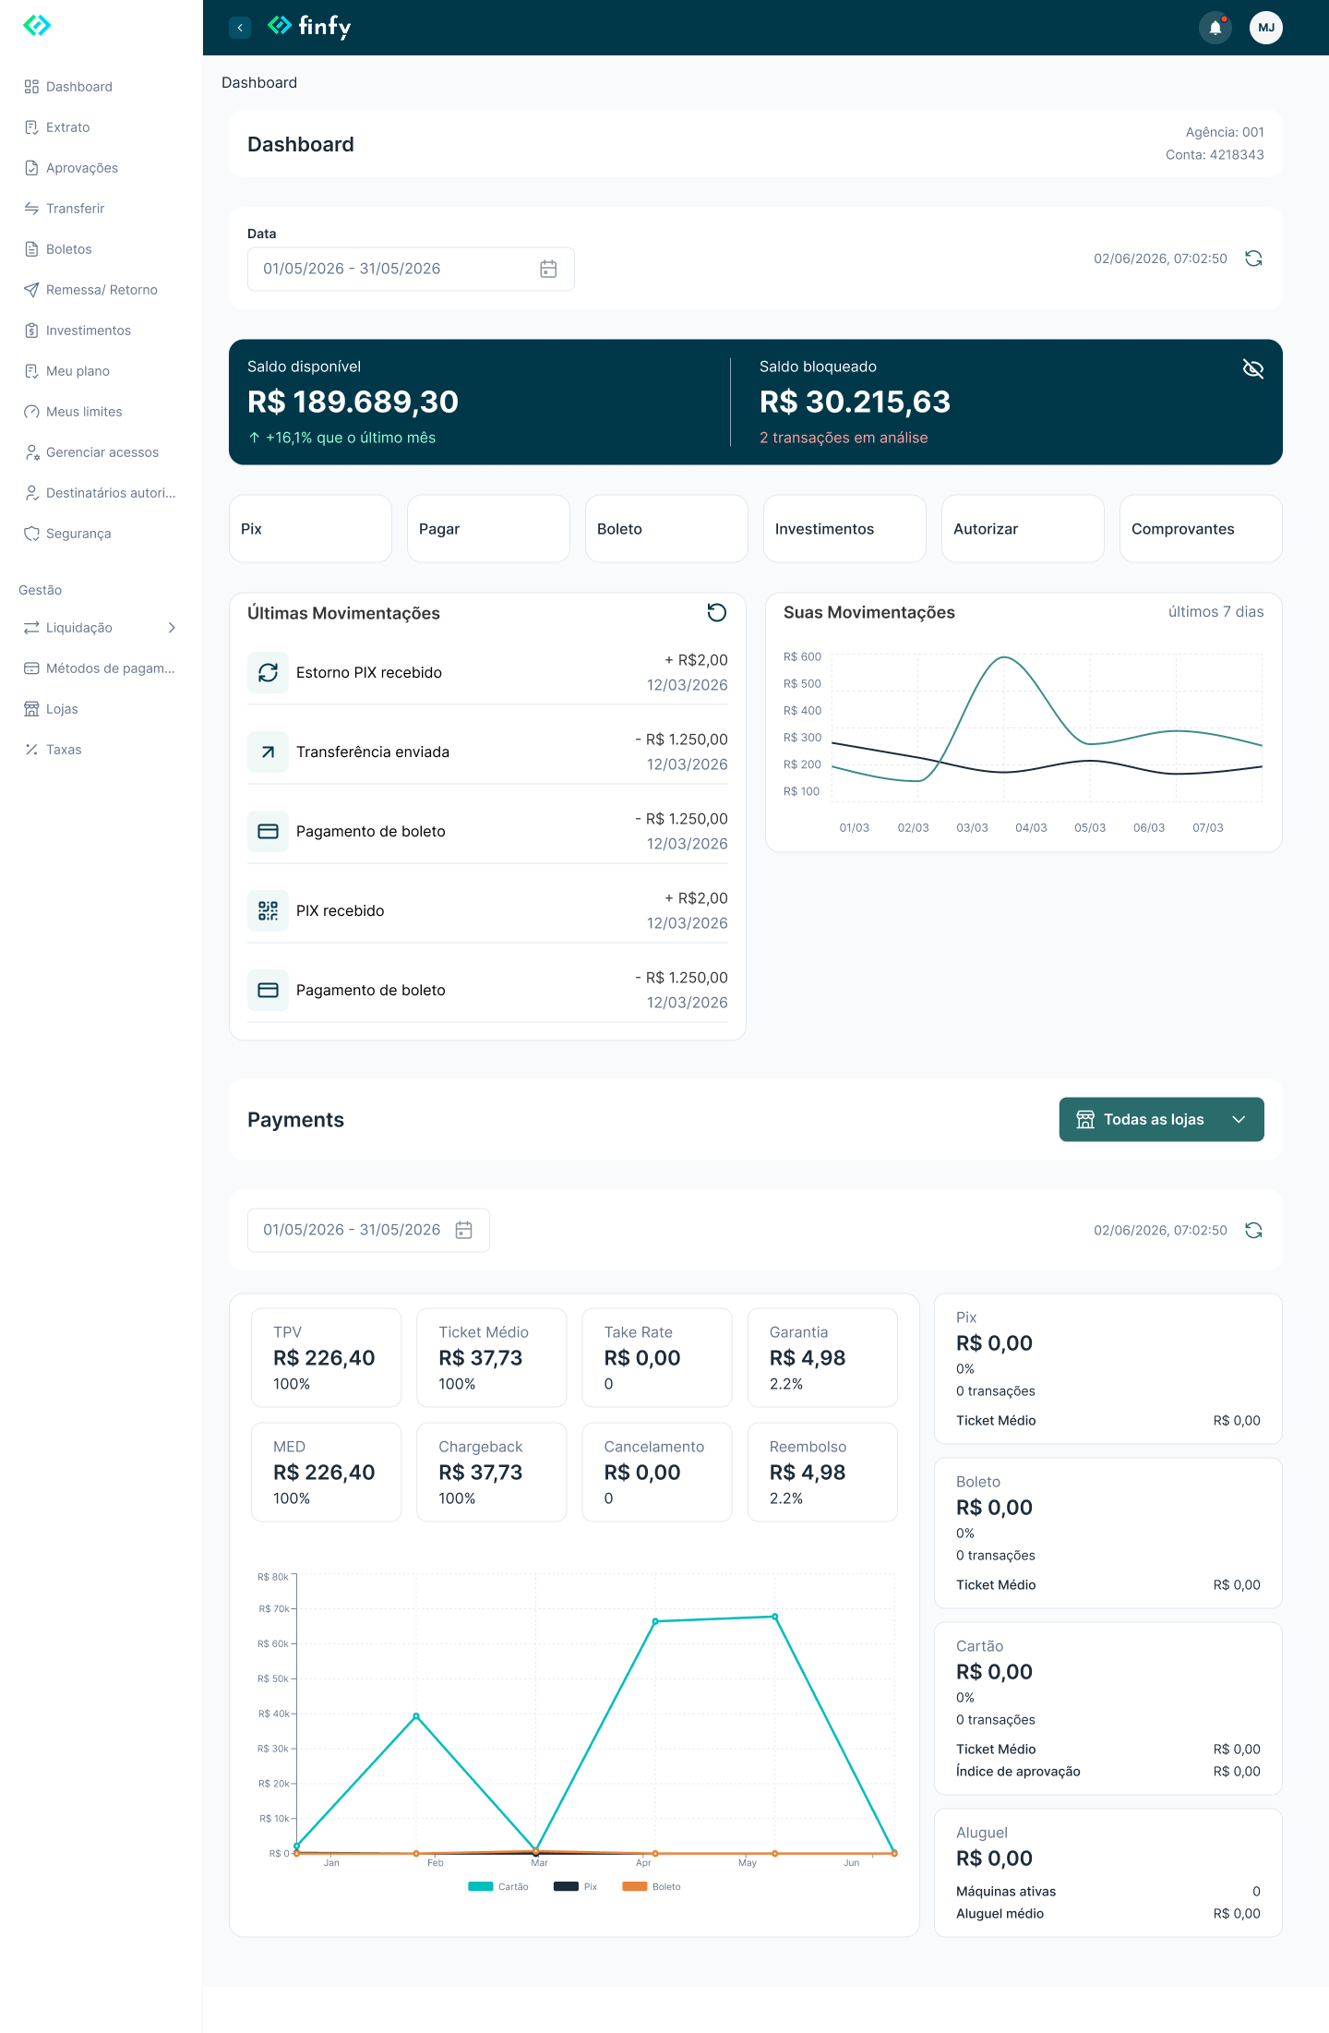The width and height of the screenshot is (1329, 2033).
Task: Click the Remessa/ Retorno paper plane icon
Action: (31, 290)
